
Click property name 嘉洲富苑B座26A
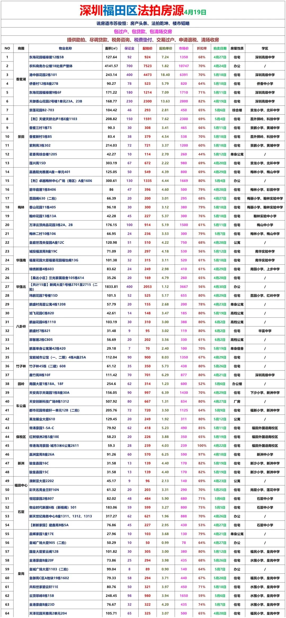click(x=42, y=454)
